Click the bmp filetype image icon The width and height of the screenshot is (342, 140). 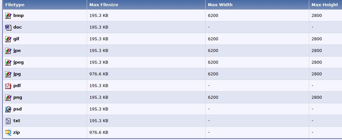click(8, 16)
